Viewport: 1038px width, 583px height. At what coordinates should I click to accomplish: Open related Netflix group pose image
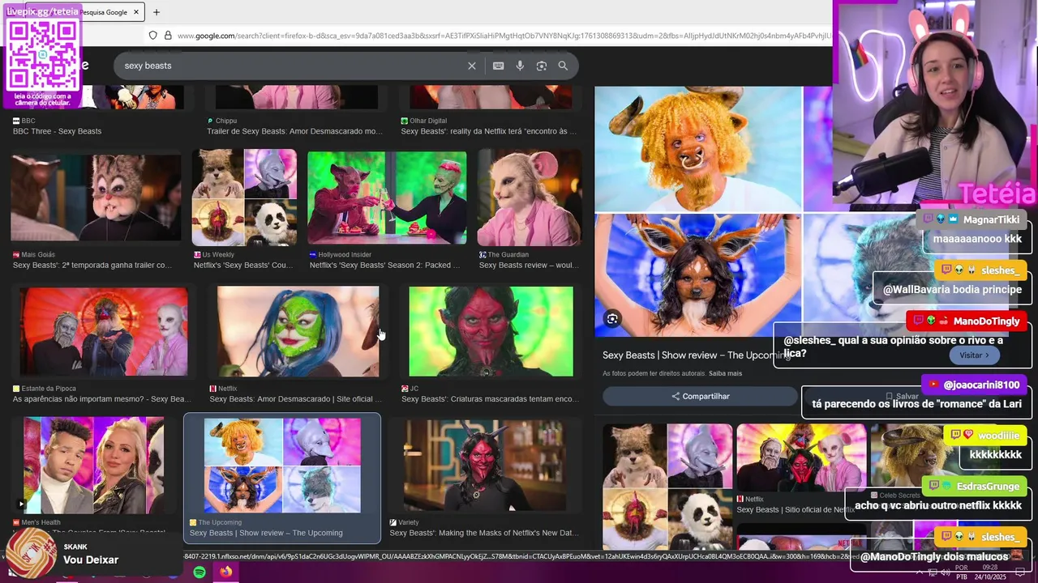click(x=801, y=457)
